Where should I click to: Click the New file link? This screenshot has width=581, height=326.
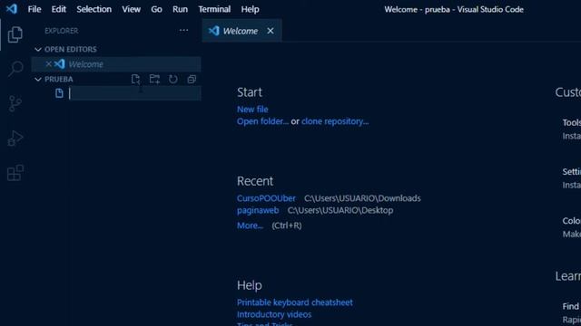click(x=252, y=110)
